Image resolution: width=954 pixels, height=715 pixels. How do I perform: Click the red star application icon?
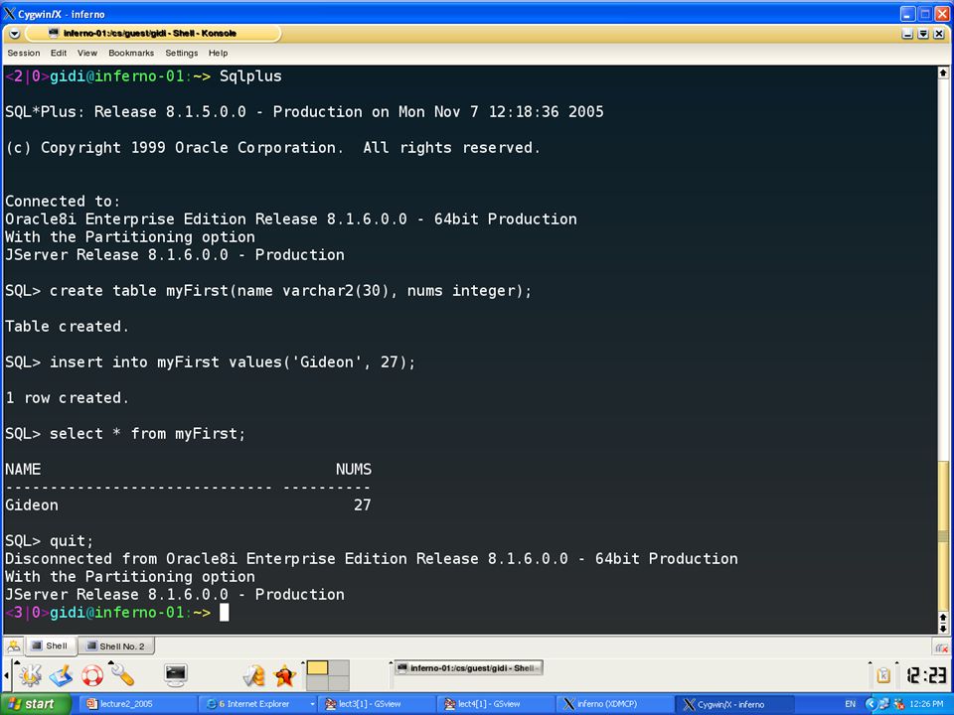285,675
